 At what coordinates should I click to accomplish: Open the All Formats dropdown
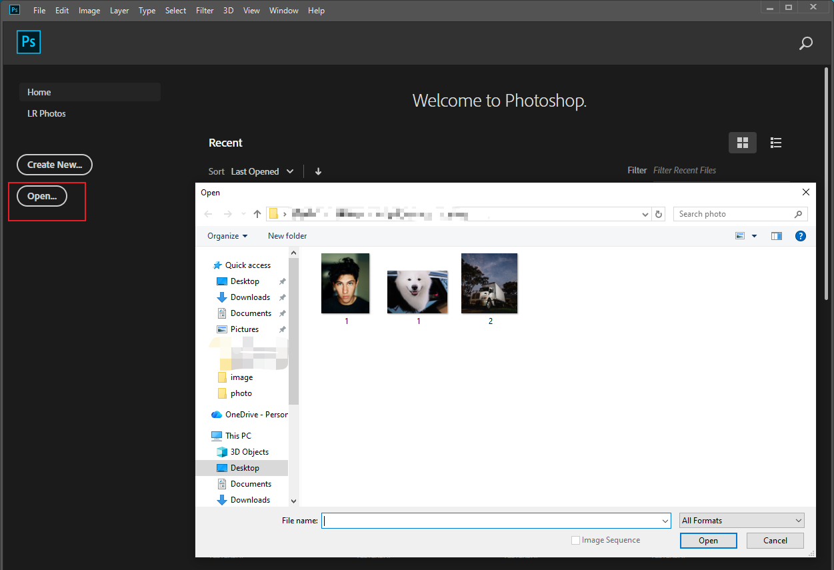coord(741,520)
